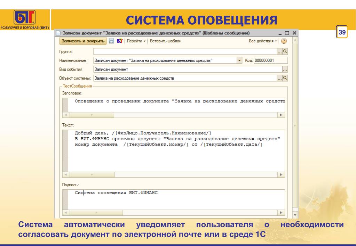Open help via the question mark icon
356x246 pixels.
point(284,41)
